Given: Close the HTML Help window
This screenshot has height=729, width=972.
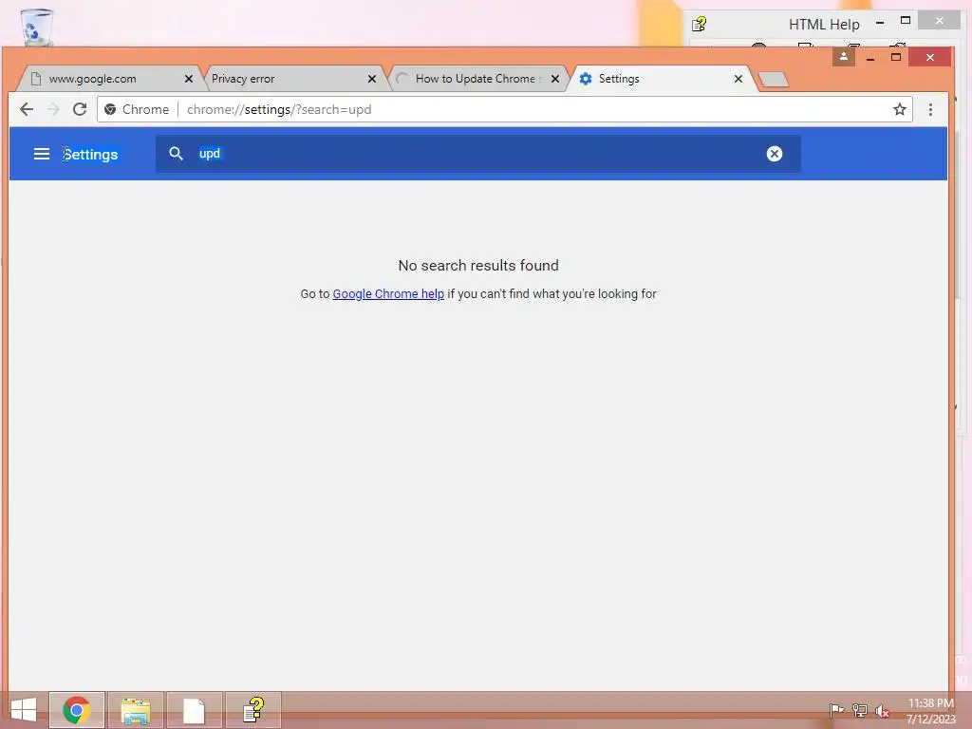Looking at the screenshot, I should tap(940, 21).
